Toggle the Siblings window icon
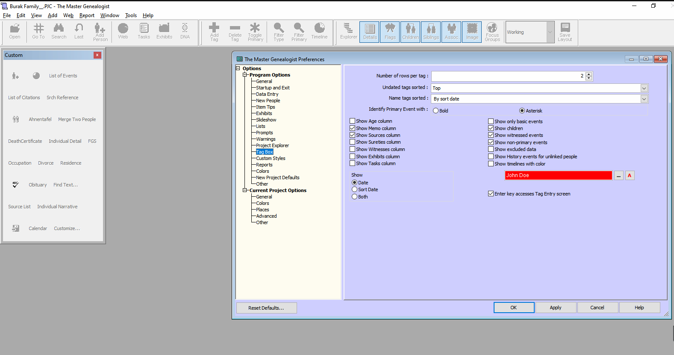 coord(431,32)
